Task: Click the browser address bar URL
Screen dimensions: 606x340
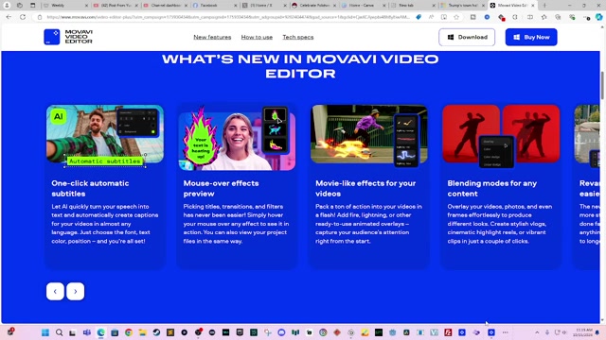Action: pos(228,17)
